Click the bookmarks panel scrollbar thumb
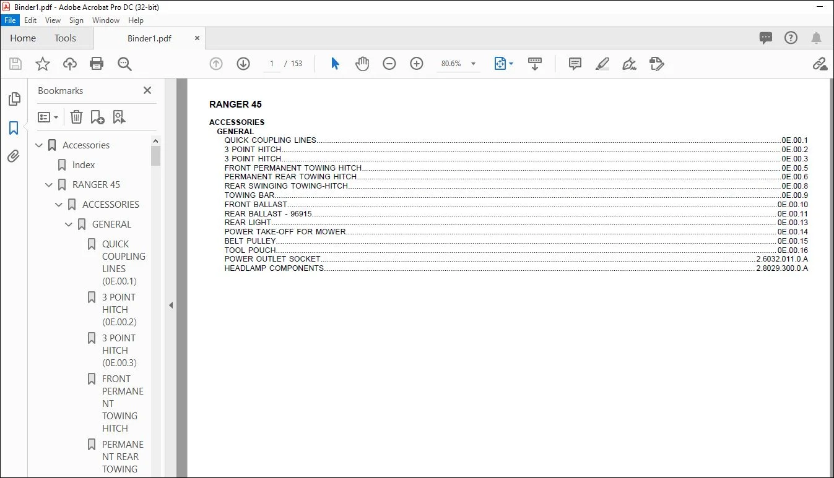 click(155, 156)
